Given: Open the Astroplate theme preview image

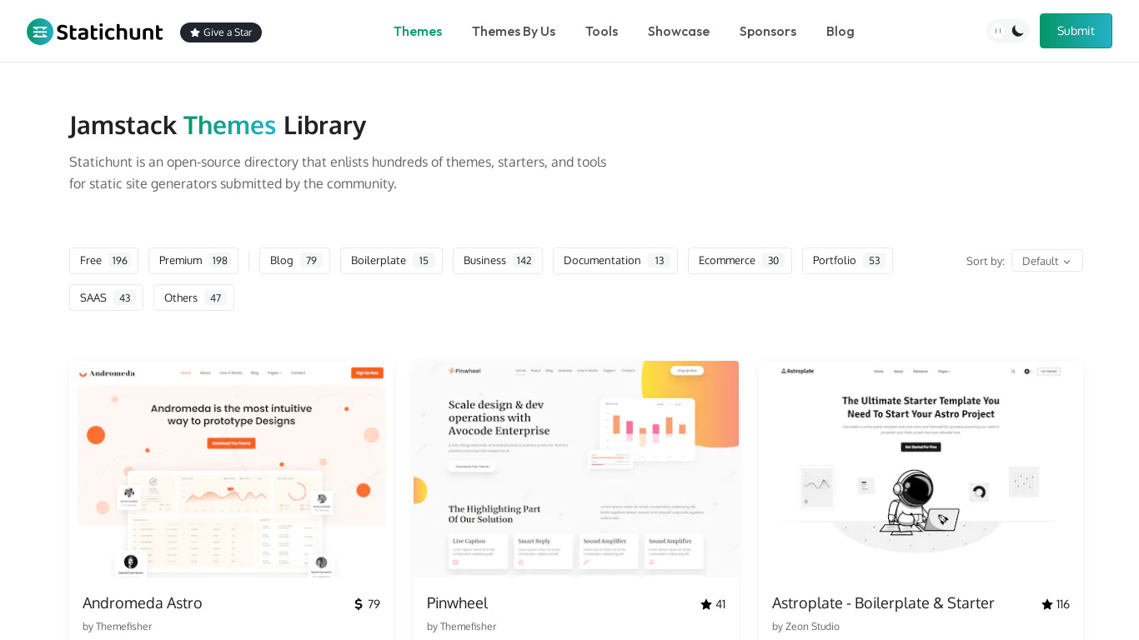Looking at the screenshot, I should (921, 469).
